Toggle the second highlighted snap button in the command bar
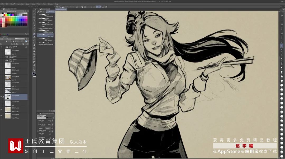This screenshot has width=285, height=159. click(100, 7)
